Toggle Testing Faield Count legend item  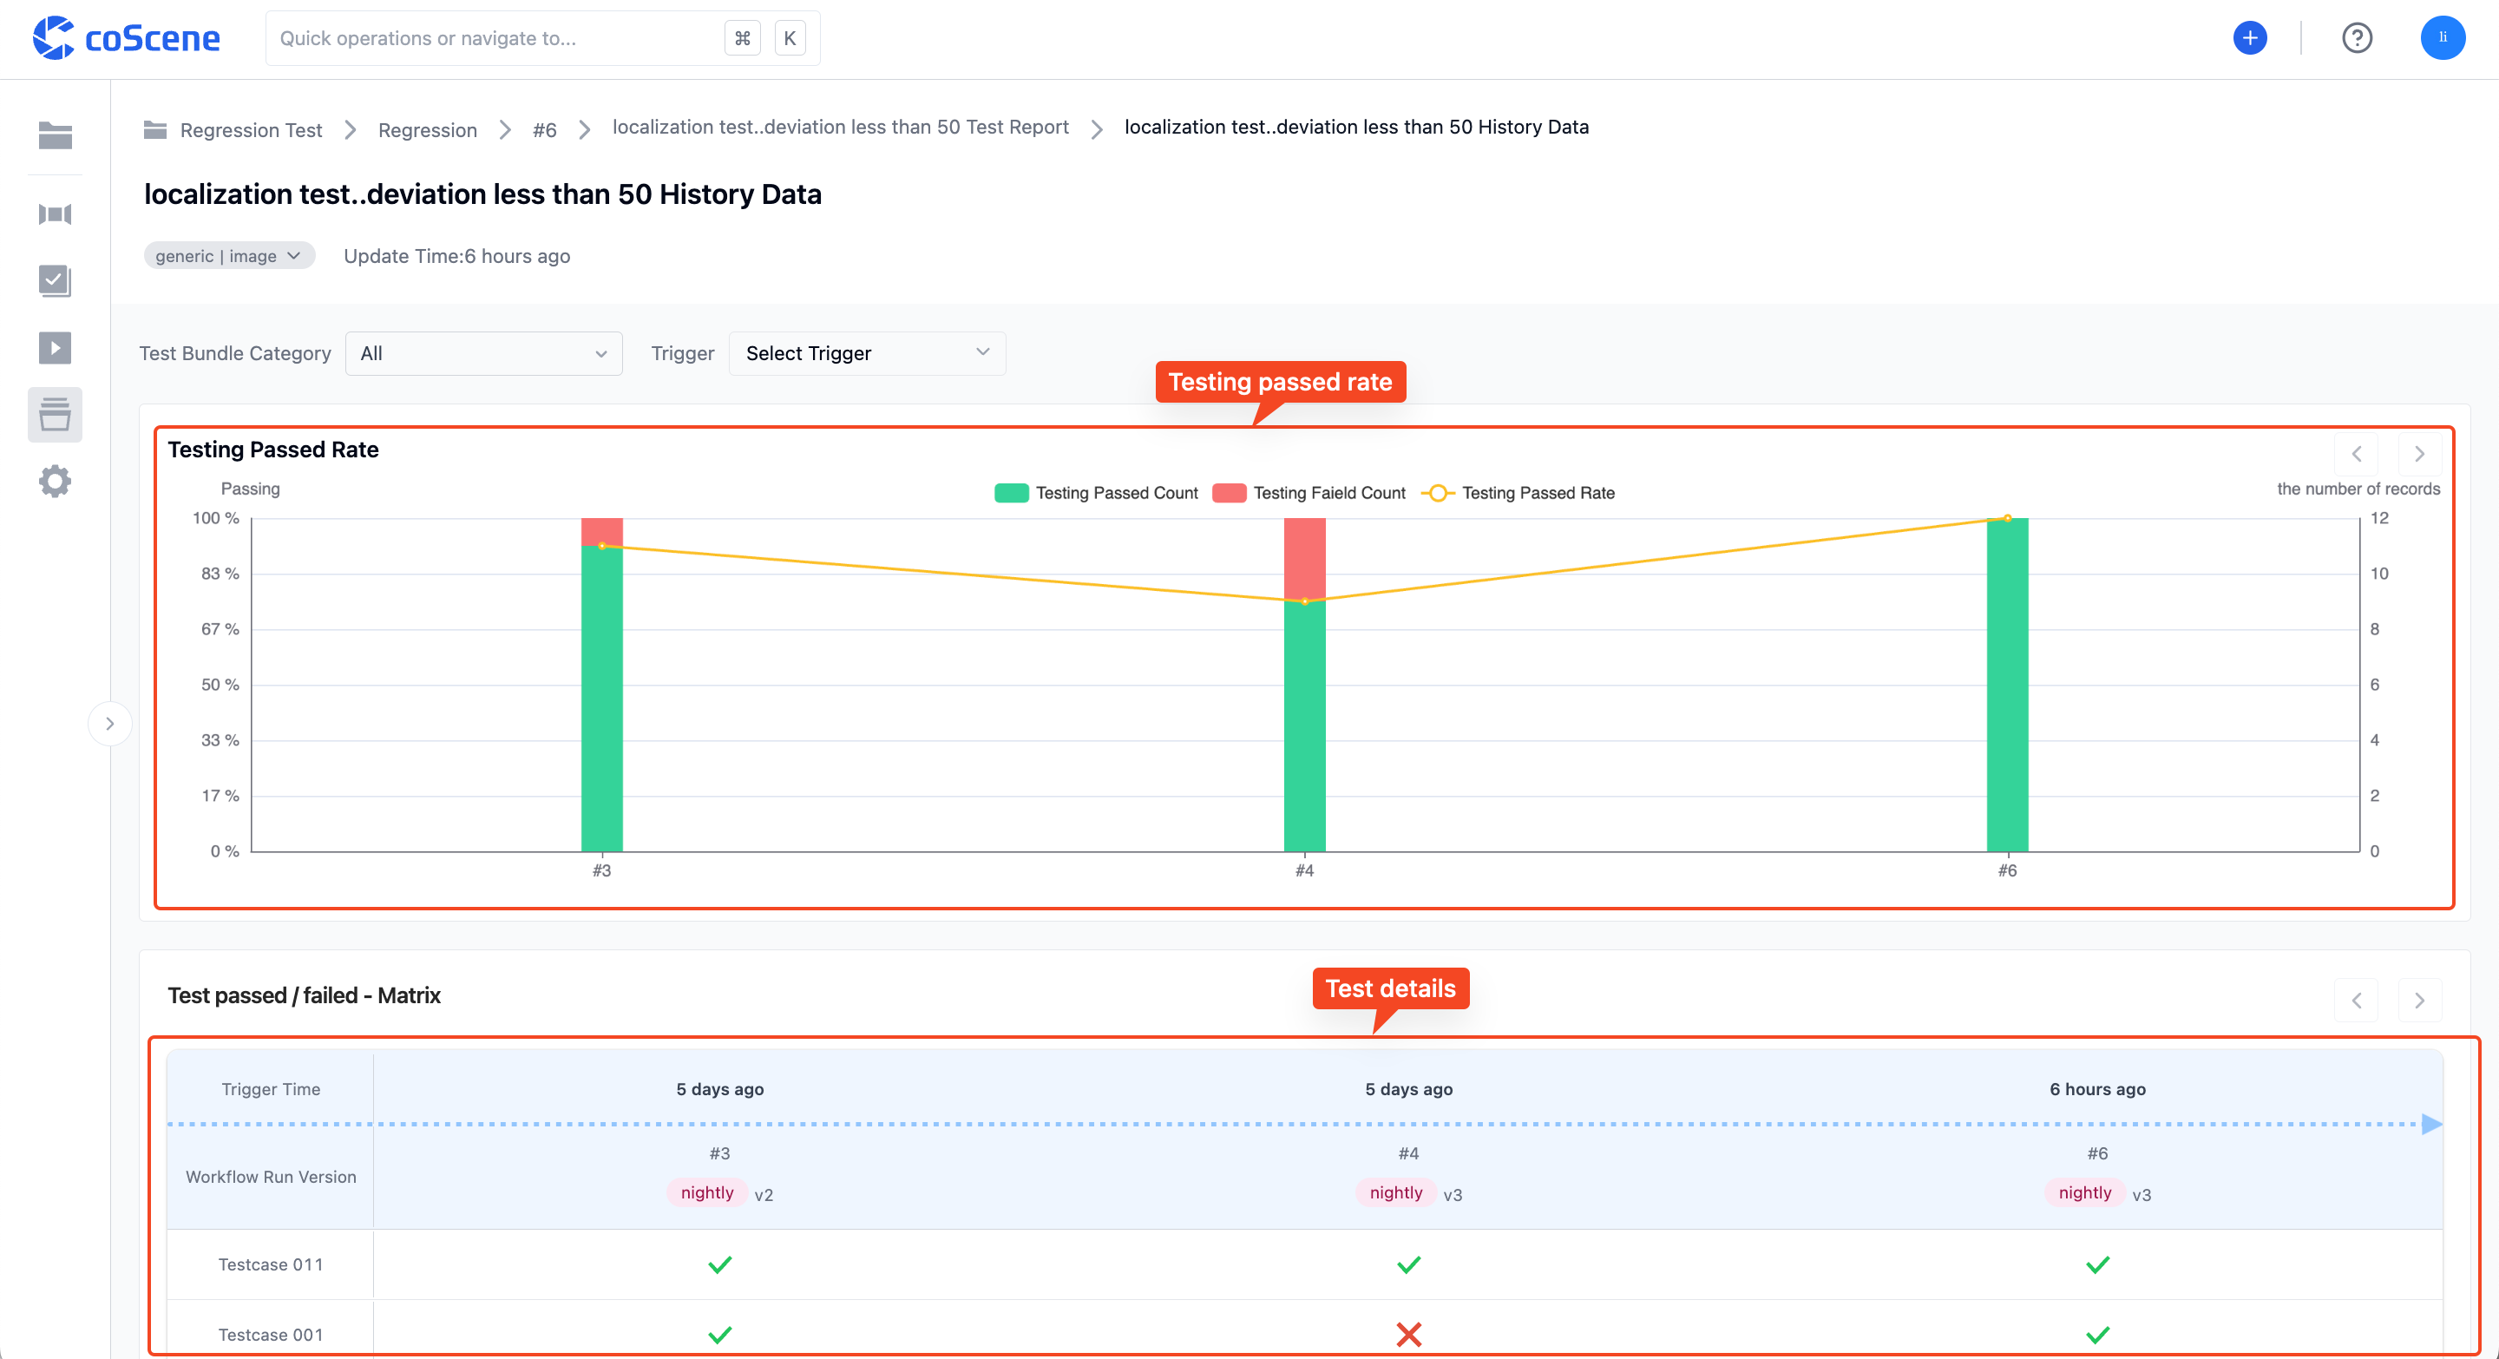(x=1309, y=493)
